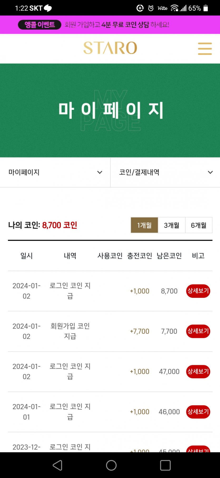
Task: Click 상세보기 for 회원가입 코인 지급 row
Action: pyautogui.click(x=198, y=331)
